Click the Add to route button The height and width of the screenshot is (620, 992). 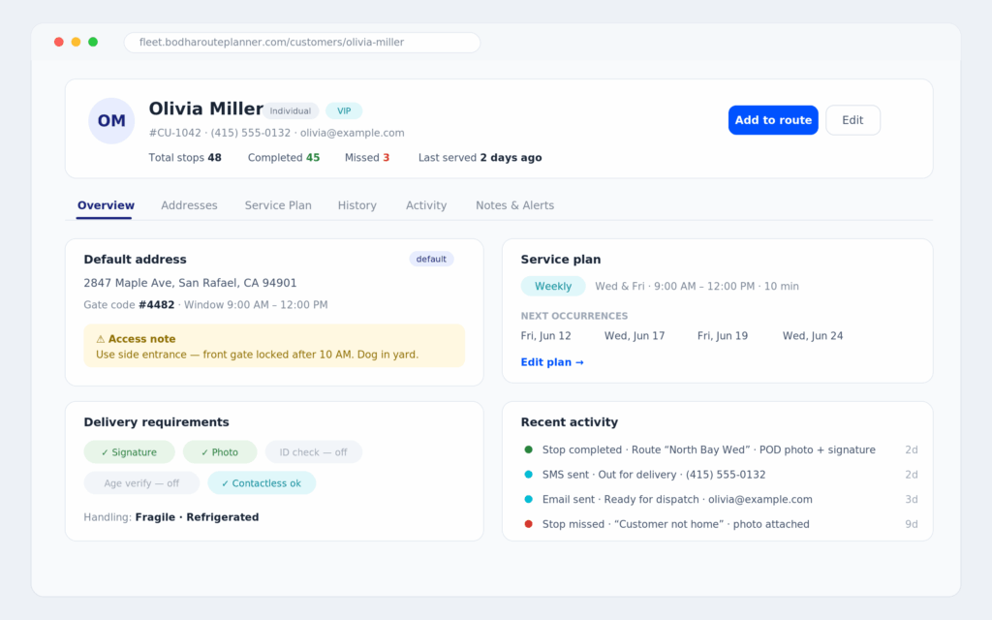(773, 120)
